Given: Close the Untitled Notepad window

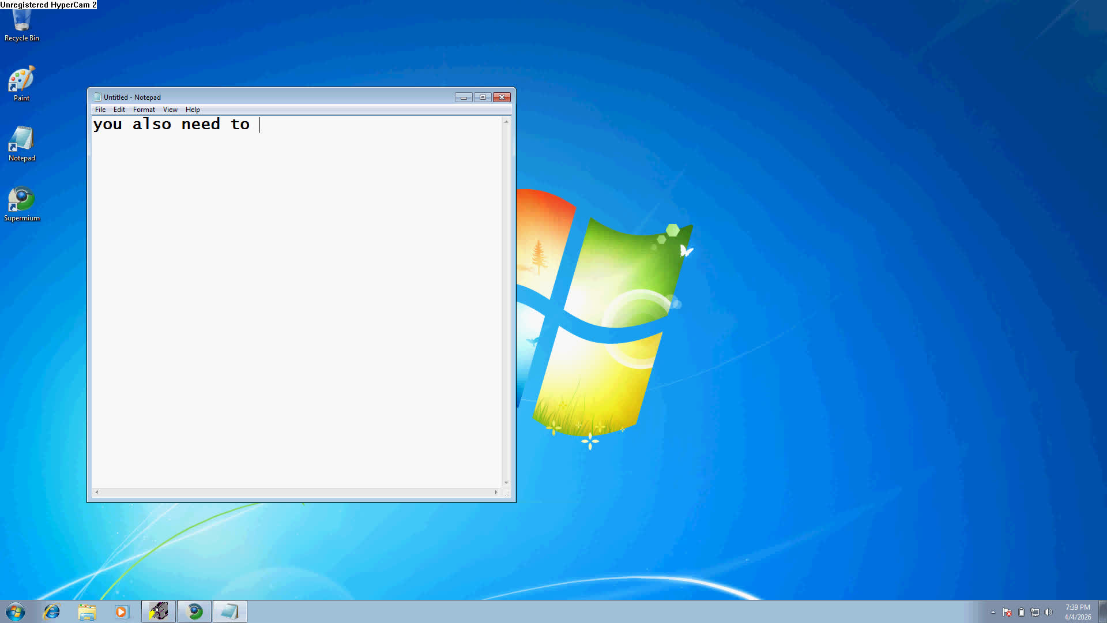Looking at the screenshot, I should 502,97.
